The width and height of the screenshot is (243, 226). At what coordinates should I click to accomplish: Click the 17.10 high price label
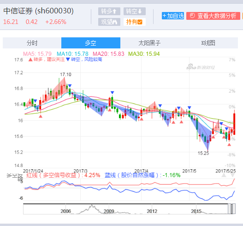click(66, 75)
